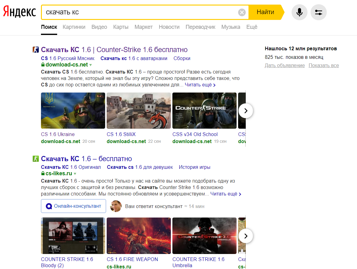357x269 pixels.
Task: Click the consultant avatar photo
Action: coord(116,206)
